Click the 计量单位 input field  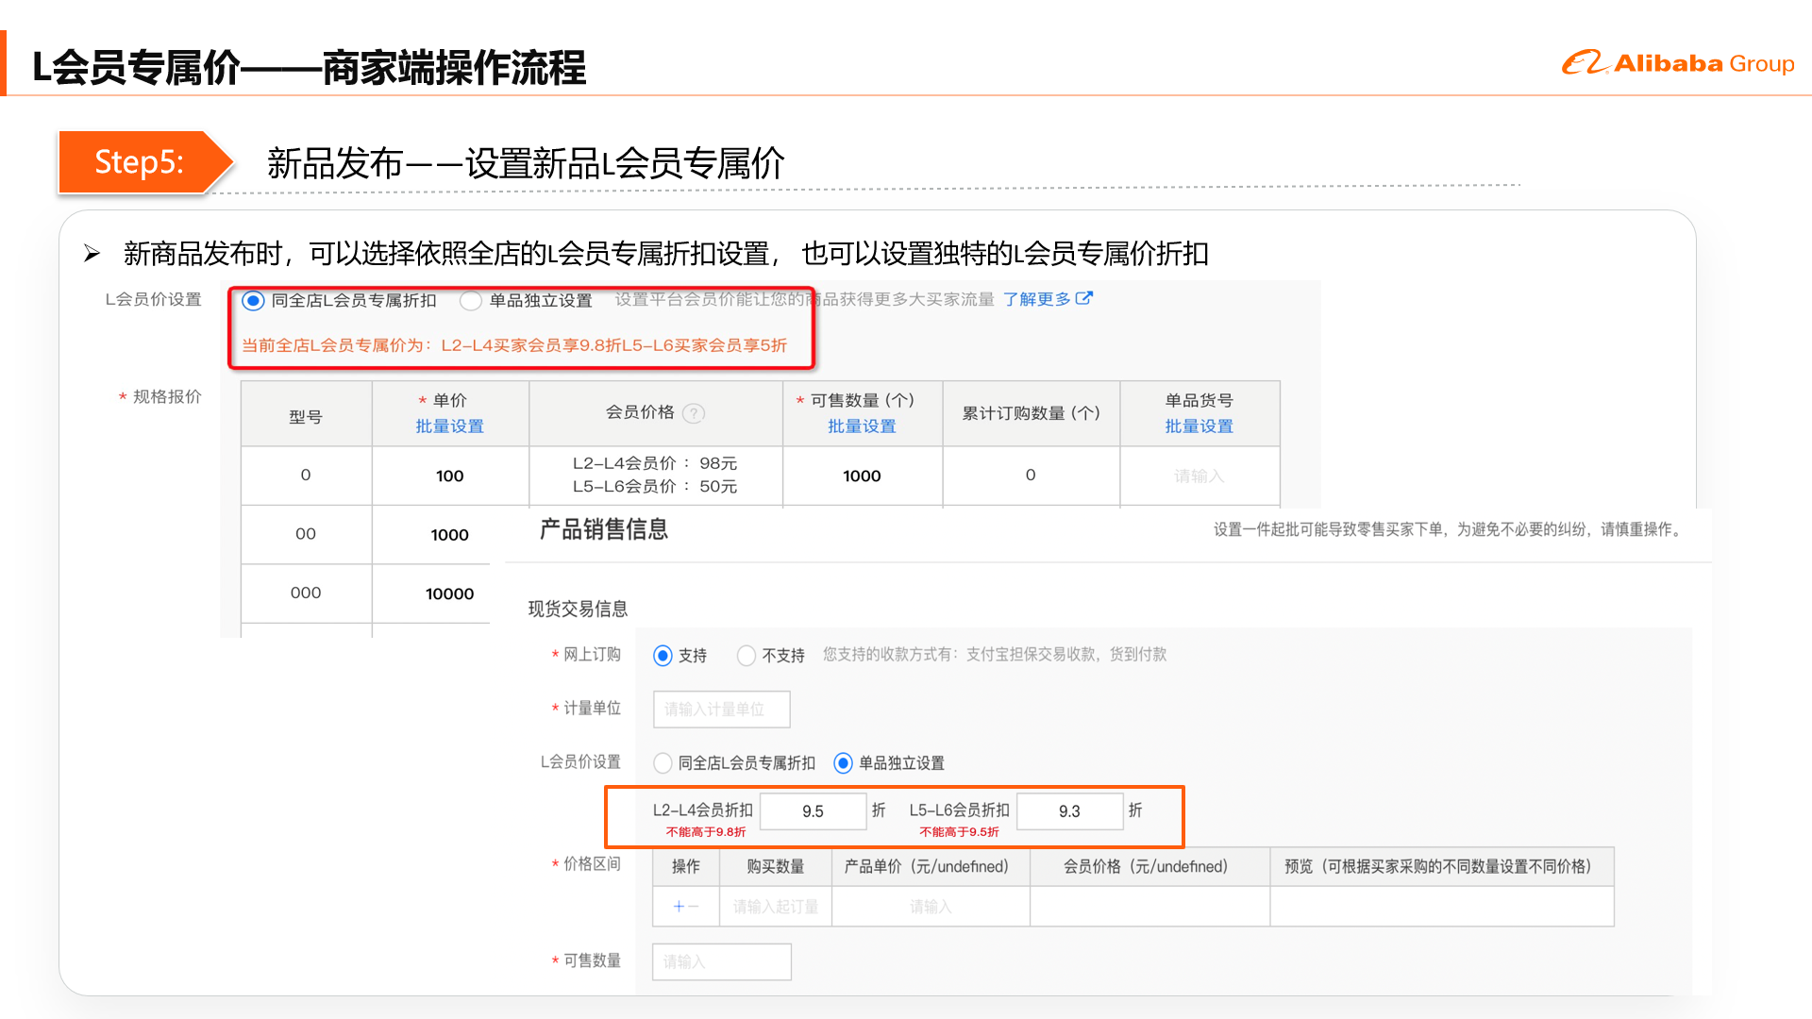(x=721, y=710)
